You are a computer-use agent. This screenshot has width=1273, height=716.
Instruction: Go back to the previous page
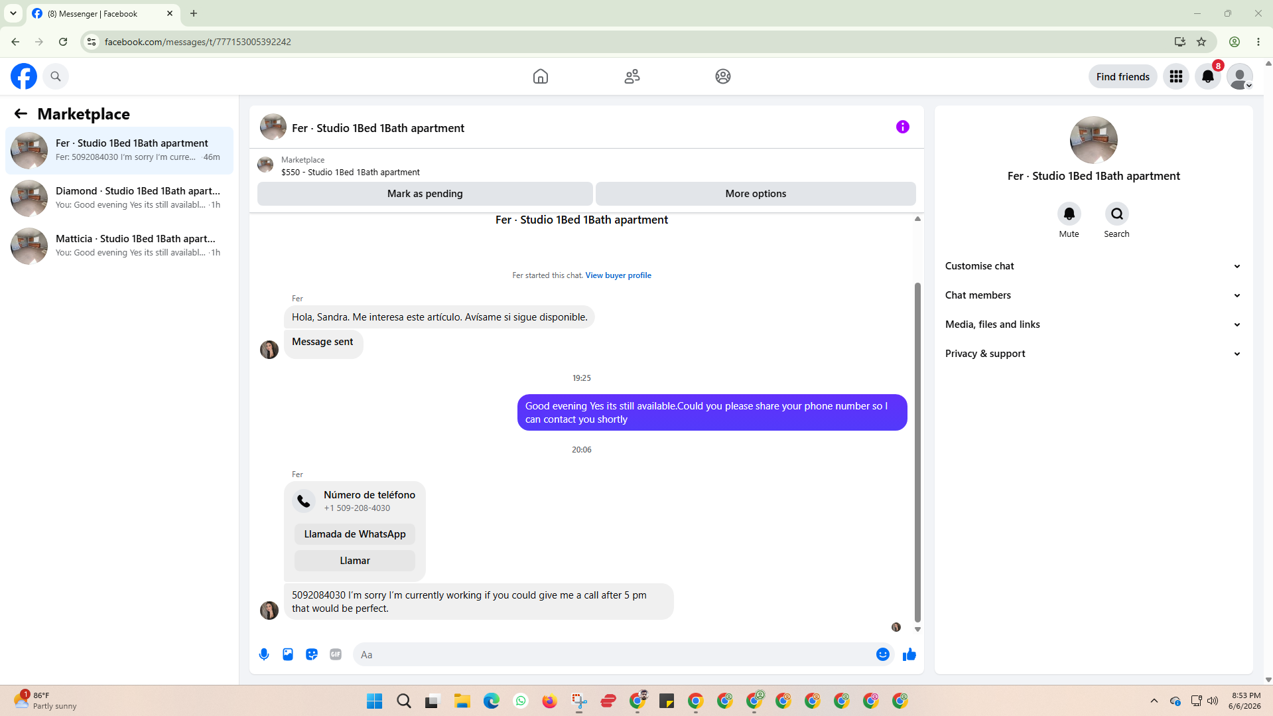coord(15,42)
